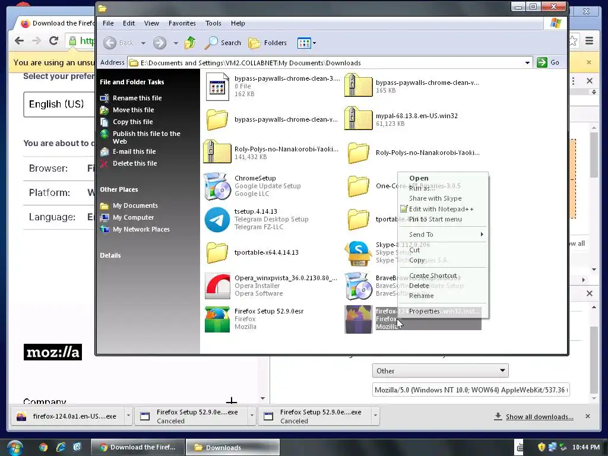Image resolution: width=608 pixels, height=456 pixels.
Task: Click Show all downloads link
Action: tap(539, 417)
